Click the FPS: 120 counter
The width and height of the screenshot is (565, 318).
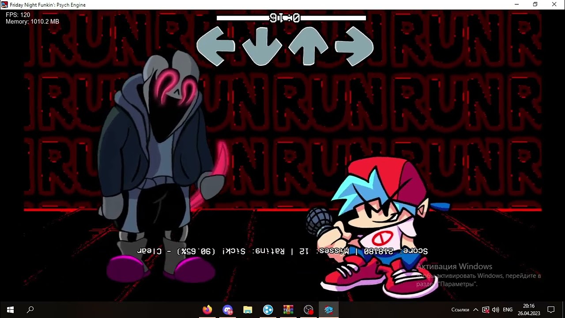18,15
